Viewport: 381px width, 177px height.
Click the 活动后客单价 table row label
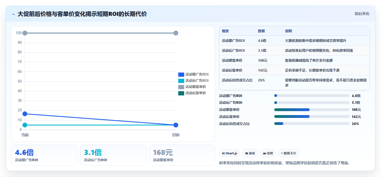(x=232, y=70)
